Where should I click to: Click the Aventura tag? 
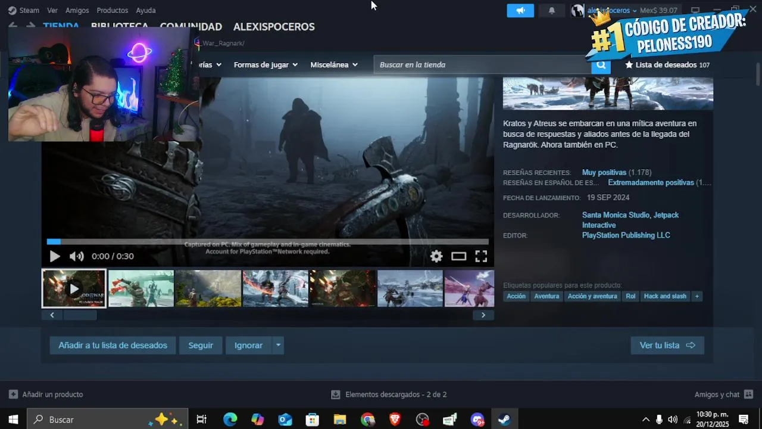click(546, 296)
